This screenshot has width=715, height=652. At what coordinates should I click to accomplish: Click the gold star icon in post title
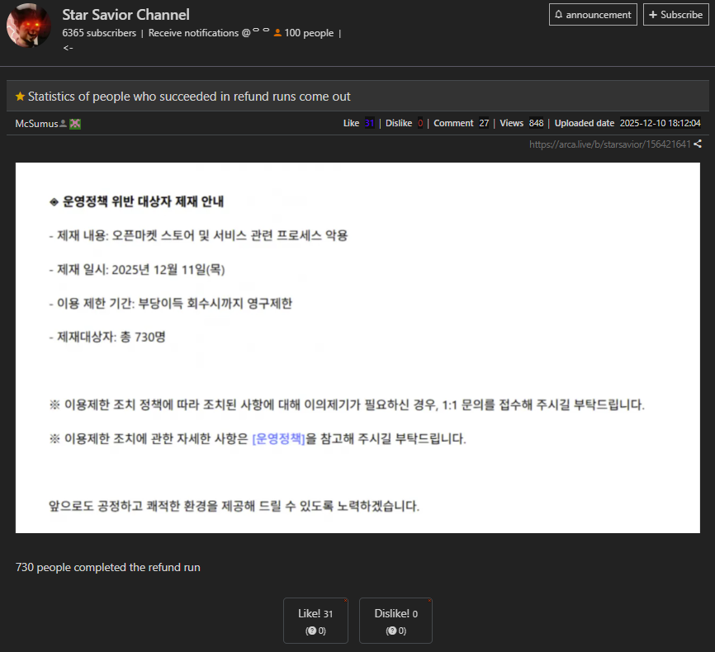pyautogui.click(x=20, y=97)
